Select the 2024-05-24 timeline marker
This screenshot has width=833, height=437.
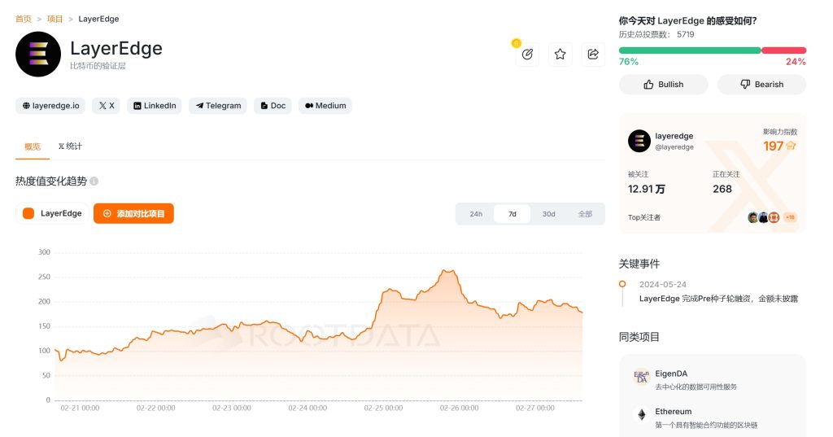tap(622, 285)
